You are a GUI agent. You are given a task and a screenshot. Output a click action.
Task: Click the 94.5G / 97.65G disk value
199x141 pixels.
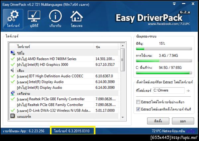170,68
